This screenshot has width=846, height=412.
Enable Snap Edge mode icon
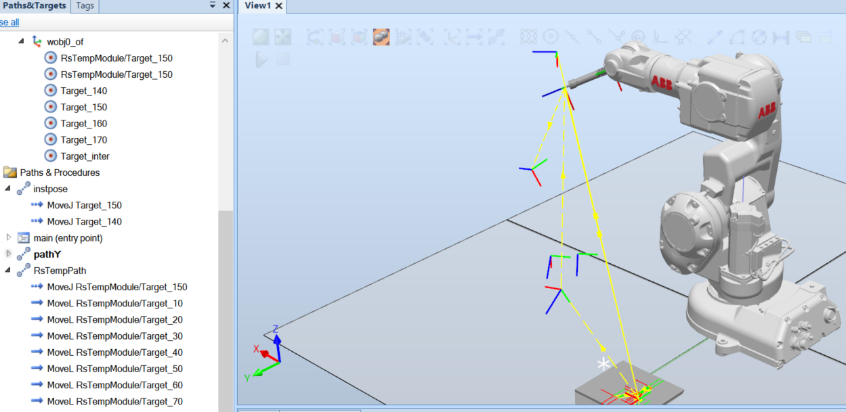pyautogui.click(x=616, y=37)
